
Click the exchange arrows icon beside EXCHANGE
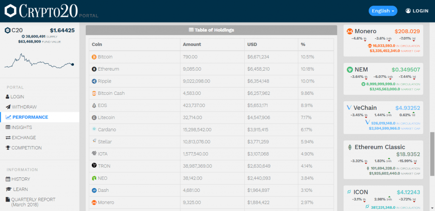point(8,138)
